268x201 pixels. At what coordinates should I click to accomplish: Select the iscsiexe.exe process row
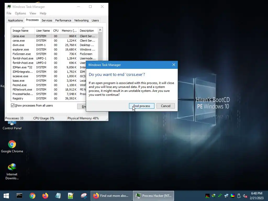tap(48, 76)
